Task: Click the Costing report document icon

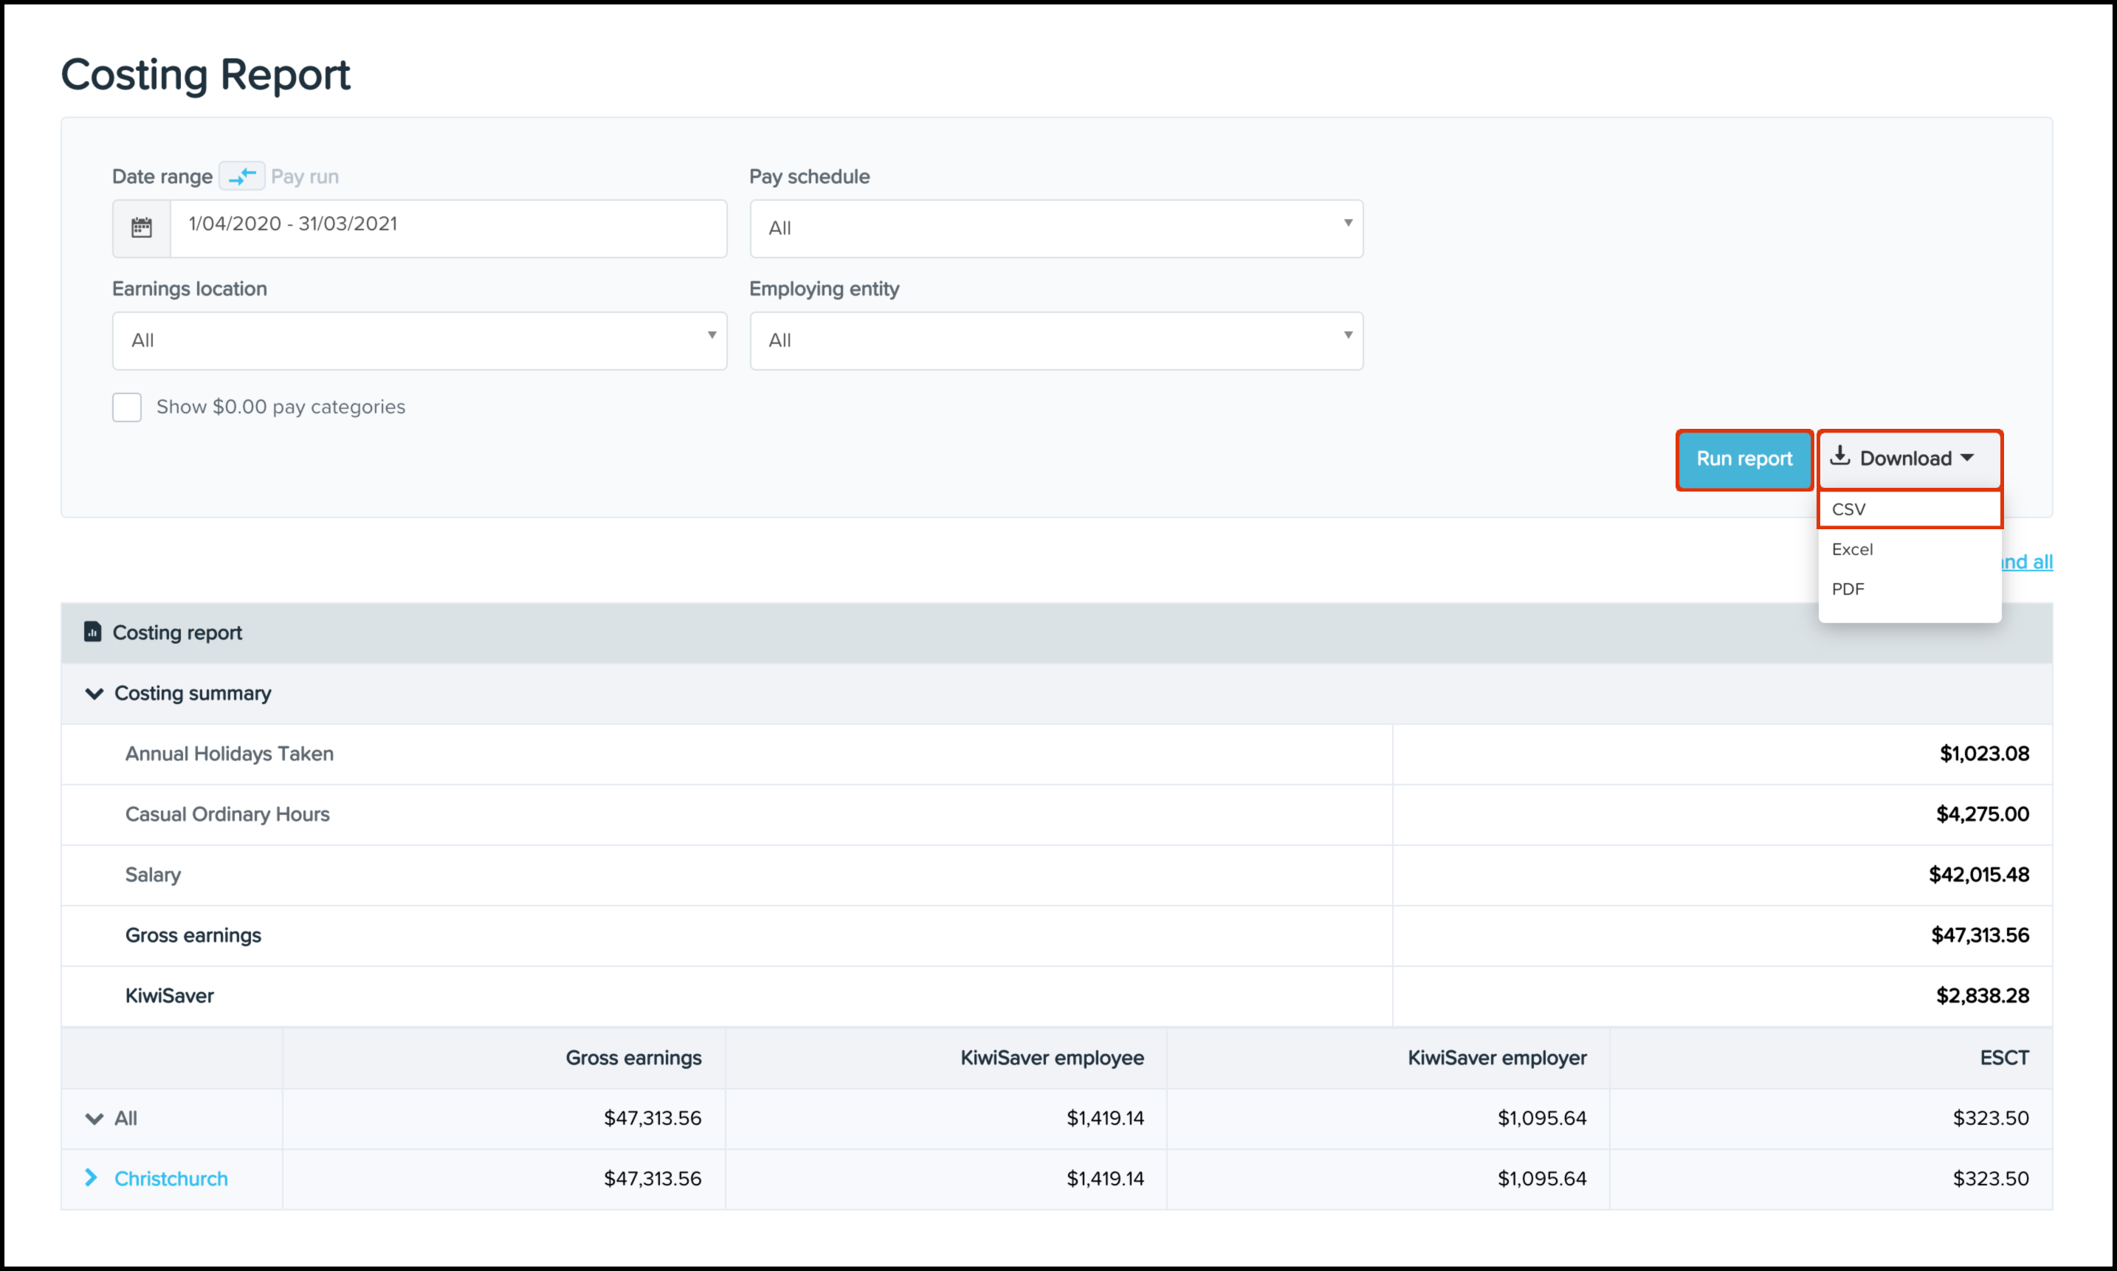Action: [92, 632]
